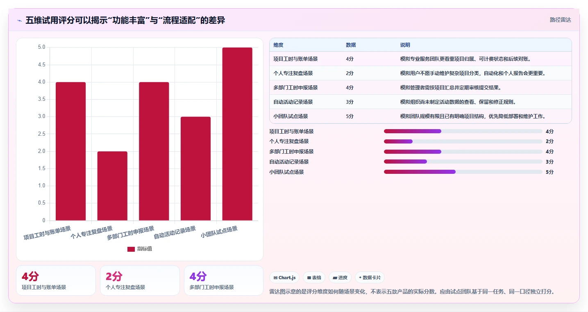
Task: Click the page title about 五维试用评分
Action: pyautogui.click(x=125, y=20)
